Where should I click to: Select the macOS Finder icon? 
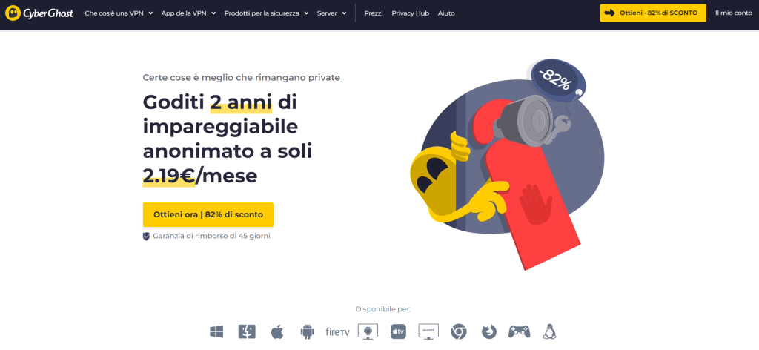(247, 331)
